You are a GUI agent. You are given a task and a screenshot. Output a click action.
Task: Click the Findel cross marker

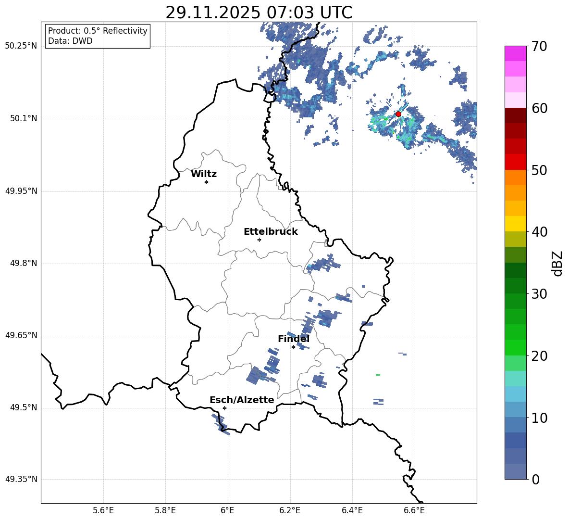(x=293, y=347)
